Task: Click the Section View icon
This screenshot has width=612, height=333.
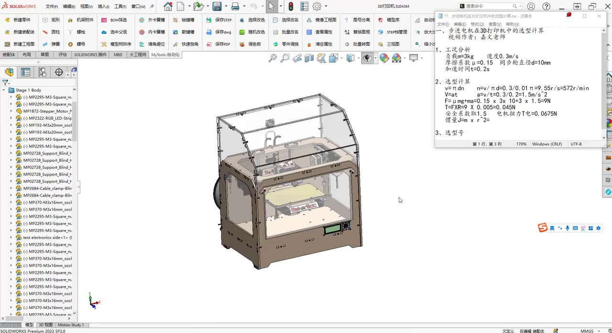Action: (x=309, y=58)
